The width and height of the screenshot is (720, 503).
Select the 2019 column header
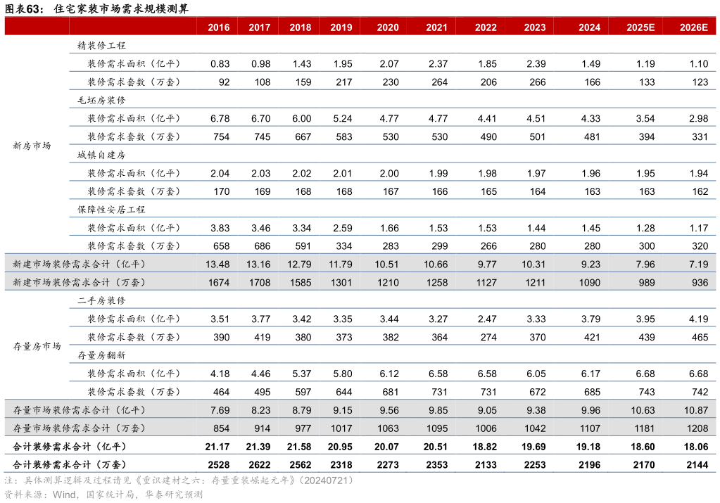click(x=341, y=27)
